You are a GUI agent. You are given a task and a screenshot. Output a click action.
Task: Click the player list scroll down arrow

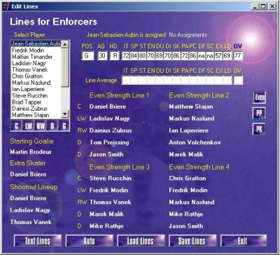point(65,114)
